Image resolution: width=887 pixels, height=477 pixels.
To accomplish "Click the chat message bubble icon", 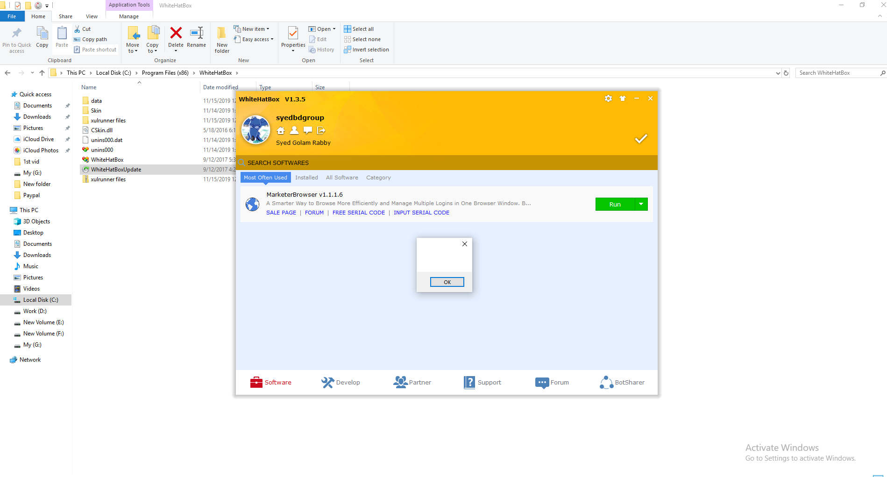I will click(x=307, y=130).
